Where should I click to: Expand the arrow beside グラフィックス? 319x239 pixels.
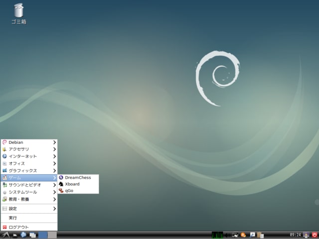pos(54,171)
